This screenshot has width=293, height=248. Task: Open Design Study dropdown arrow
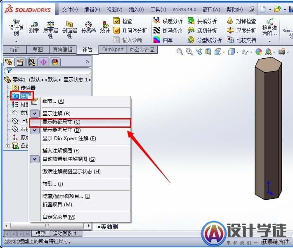16,41
